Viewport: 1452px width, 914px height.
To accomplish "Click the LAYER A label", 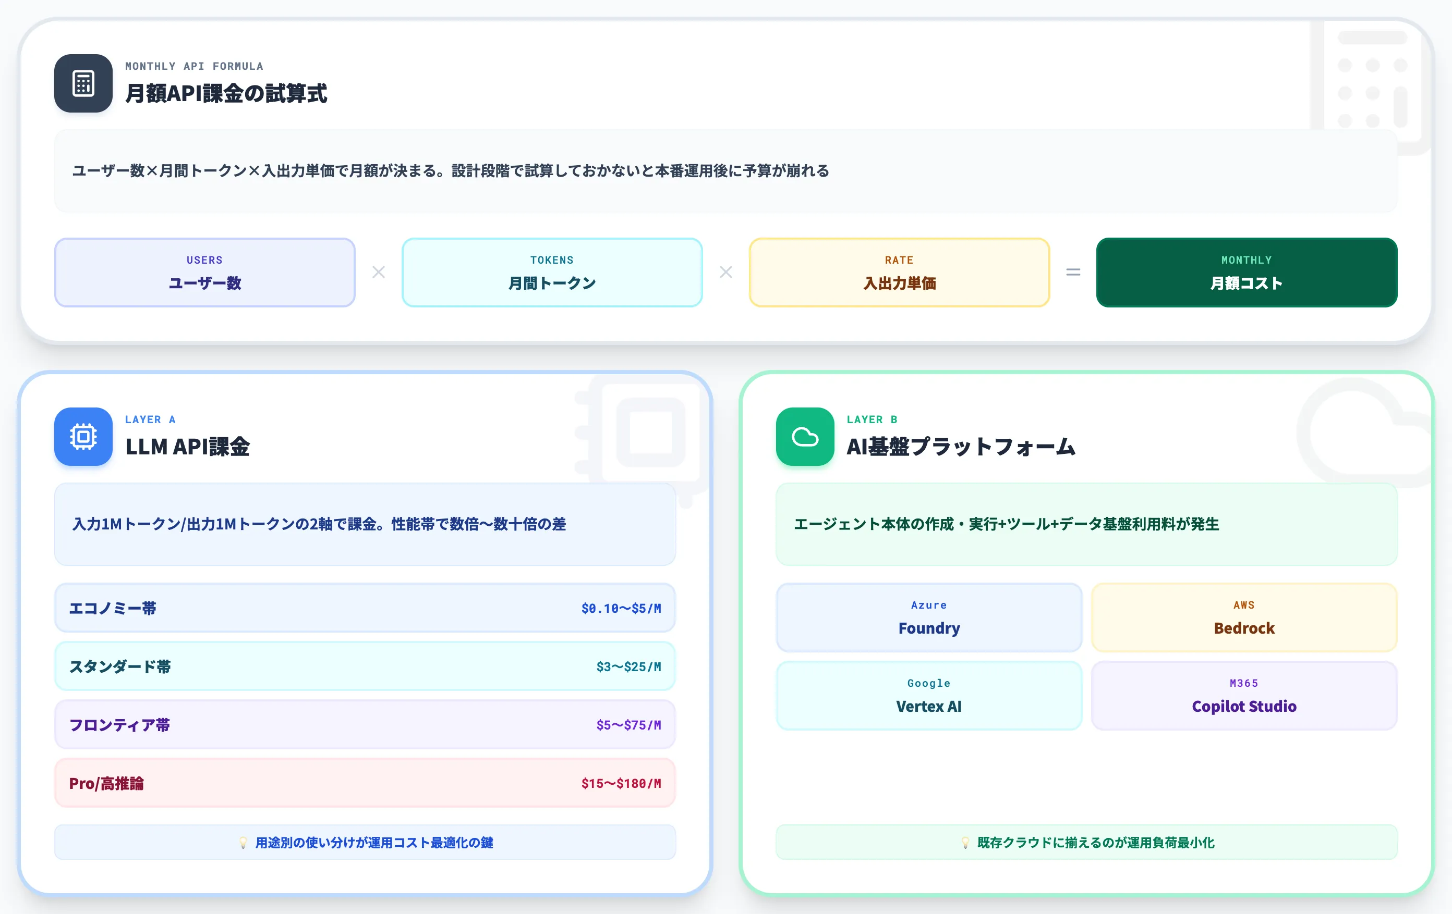I will point(150,419).
